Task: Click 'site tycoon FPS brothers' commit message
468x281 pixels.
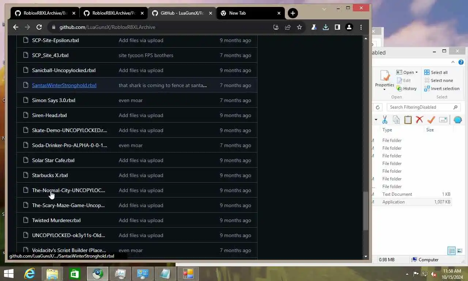Action: click(x=146, y=55)
